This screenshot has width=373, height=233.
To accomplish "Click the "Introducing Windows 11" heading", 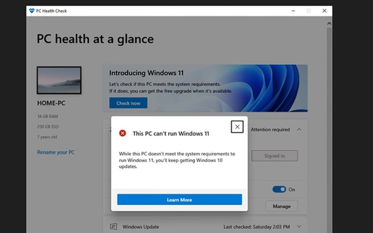I will (x=146, y=73).
